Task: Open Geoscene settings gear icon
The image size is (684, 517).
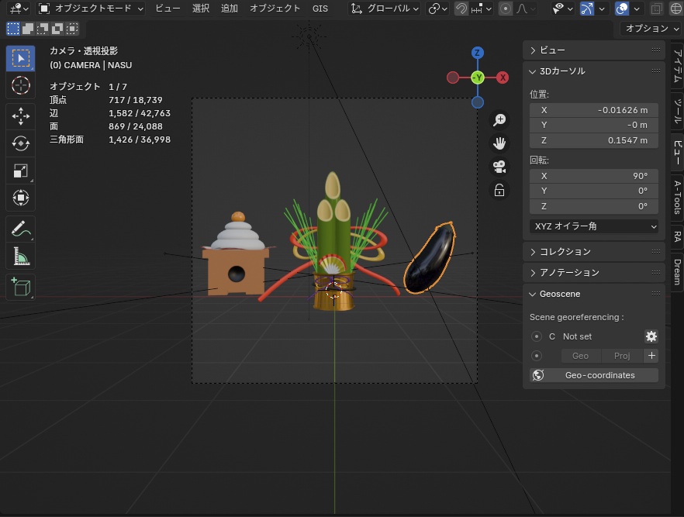Action: [x=651, y=336]
